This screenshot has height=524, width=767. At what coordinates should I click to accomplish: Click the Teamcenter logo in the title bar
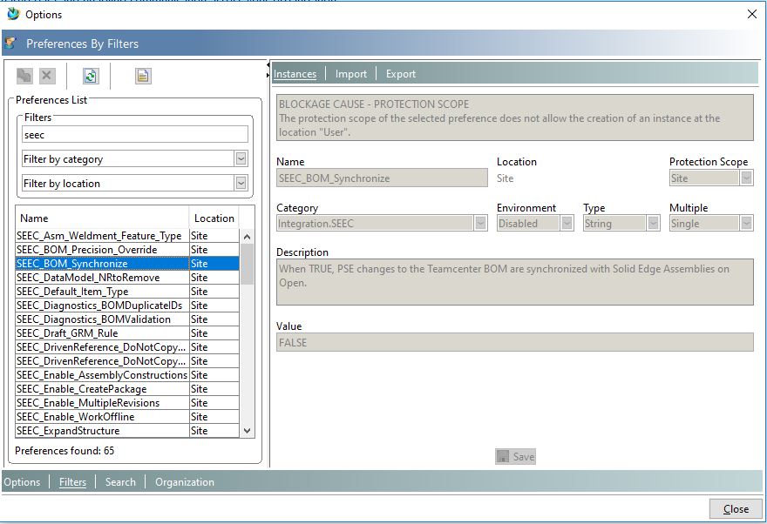pos(12,14)
